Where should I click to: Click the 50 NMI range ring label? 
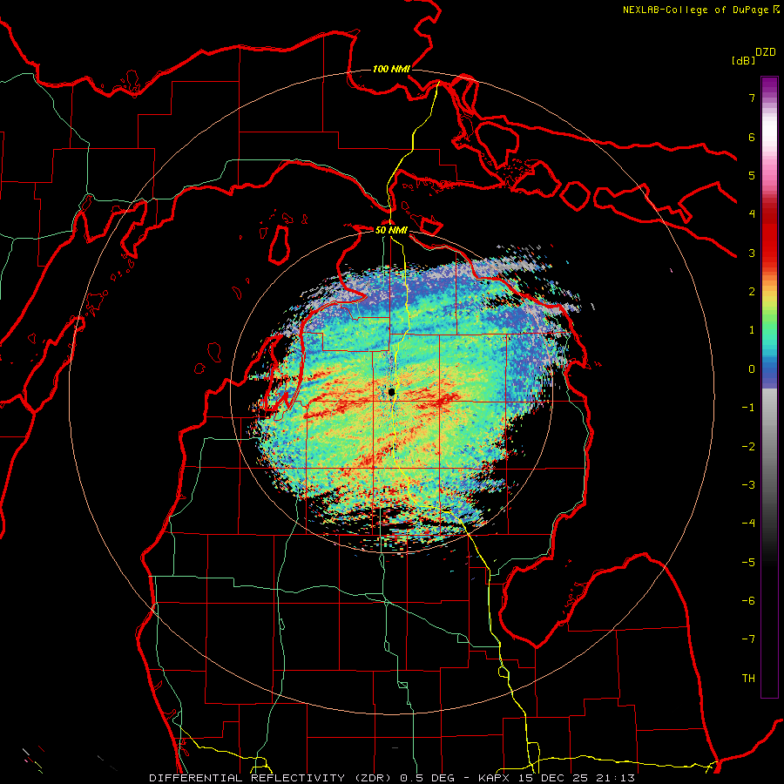pyautogui.click(x=391, y=231)
